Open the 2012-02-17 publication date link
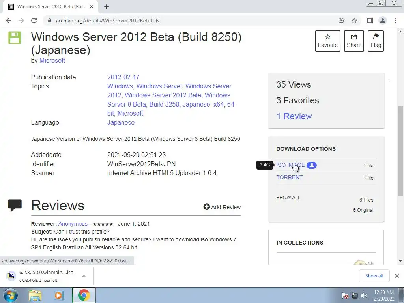The image size is (404, 303). (123, 77)
